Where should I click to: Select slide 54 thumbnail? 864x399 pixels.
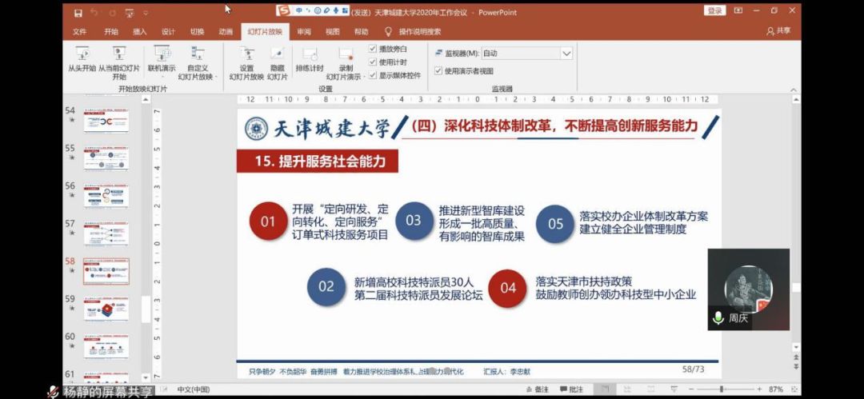click(106, 120)
